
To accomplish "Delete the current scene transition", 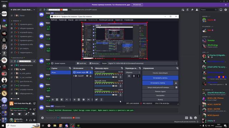I will pos(134,76).
